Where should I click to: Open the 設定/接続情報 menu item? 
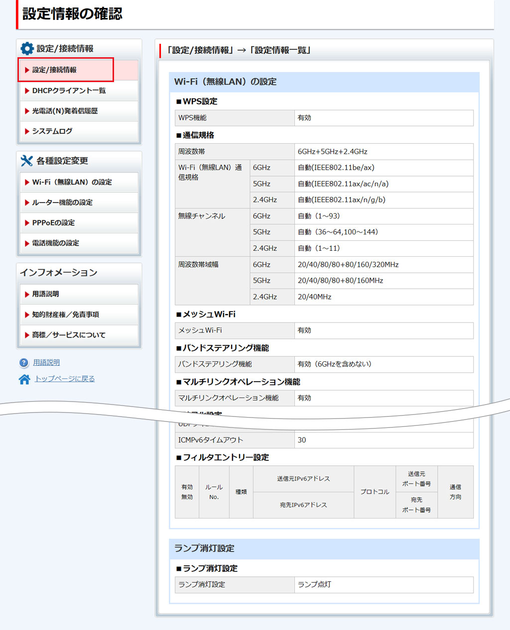54,70
